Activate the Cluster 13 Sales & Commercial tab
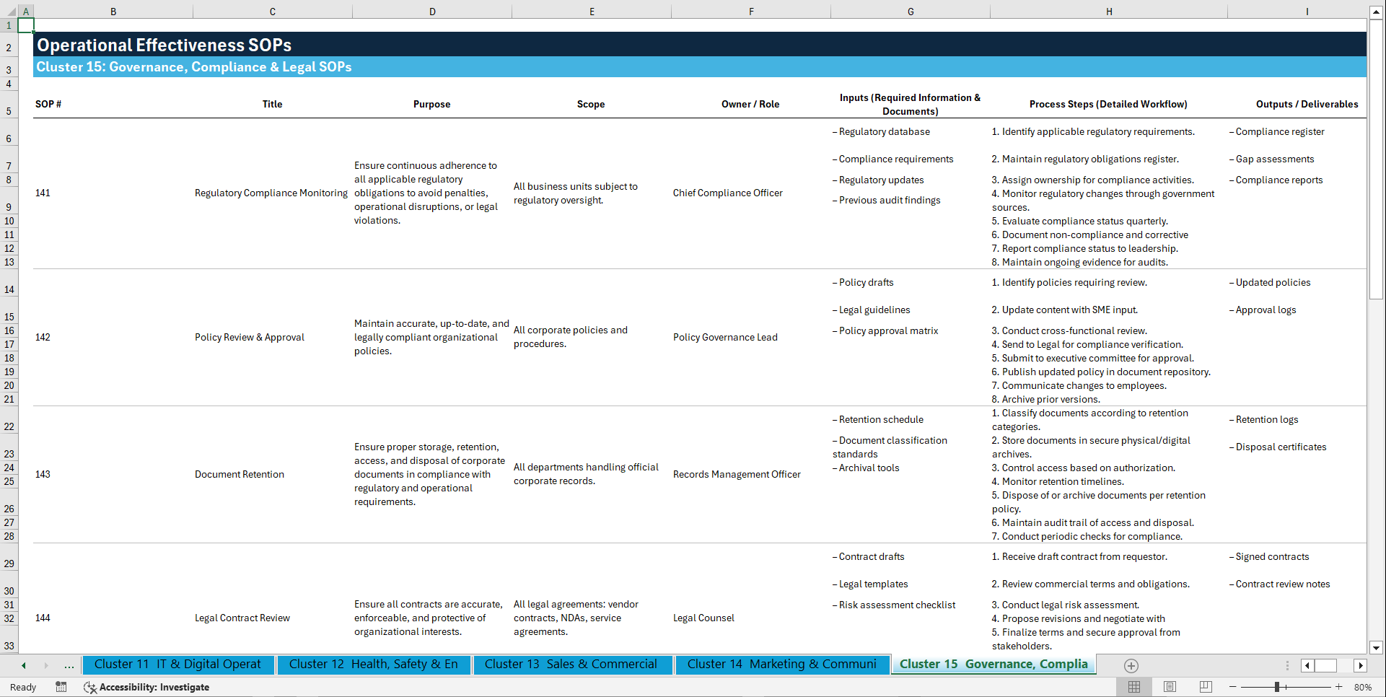 tap(572, 665)
